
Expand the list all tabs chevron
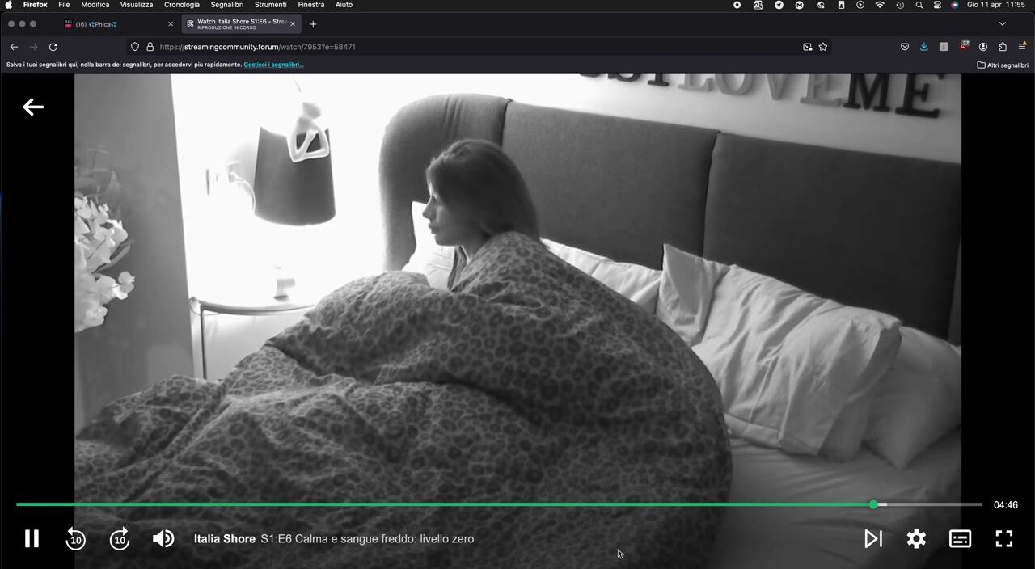click(x=1003, y=24)
